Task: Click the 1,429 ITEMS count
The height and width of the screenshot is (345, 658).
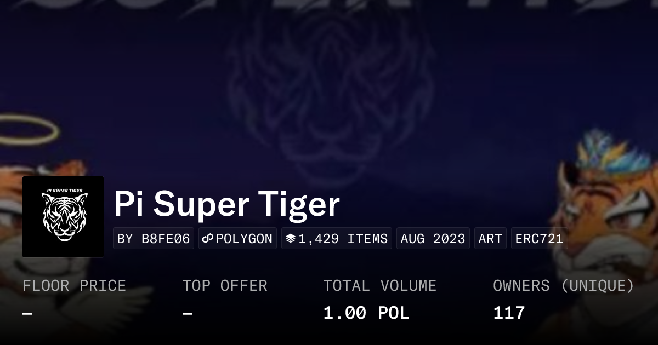Action: [x=343, y=239]
